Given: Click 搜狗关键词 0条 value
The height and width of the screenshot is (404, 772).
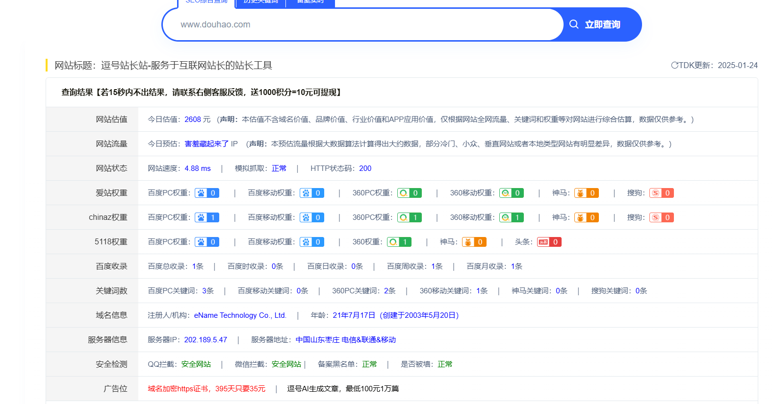Looking at the screenshot, I should pyautogui.click(x=641, y=291).
